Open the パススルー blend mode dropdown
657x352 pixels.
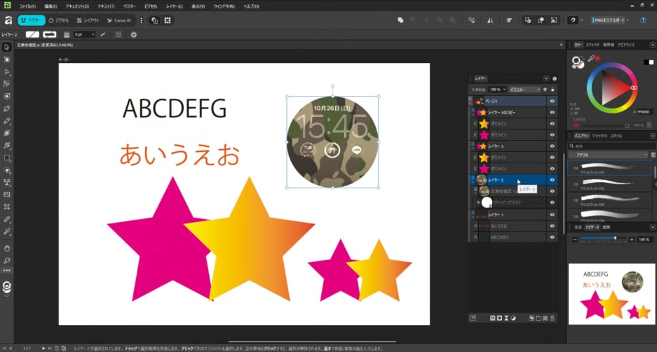(x=524, y=89)
